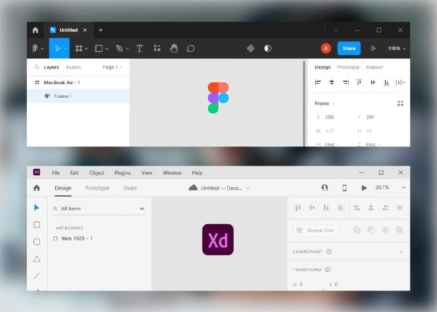Click the Create component icon in Figma
437x312 pixels.
(251, 48)
